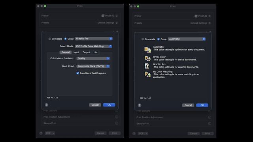Select Grayscale radio in right dialog
The width and height of the screenshot is (253, 142).
coord(143,39)
